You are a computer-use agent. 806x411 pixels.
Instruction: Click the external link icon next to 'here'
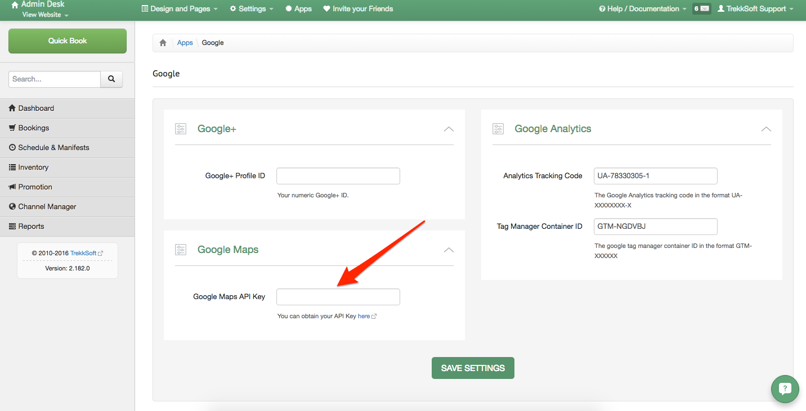(x=374, y=317)
